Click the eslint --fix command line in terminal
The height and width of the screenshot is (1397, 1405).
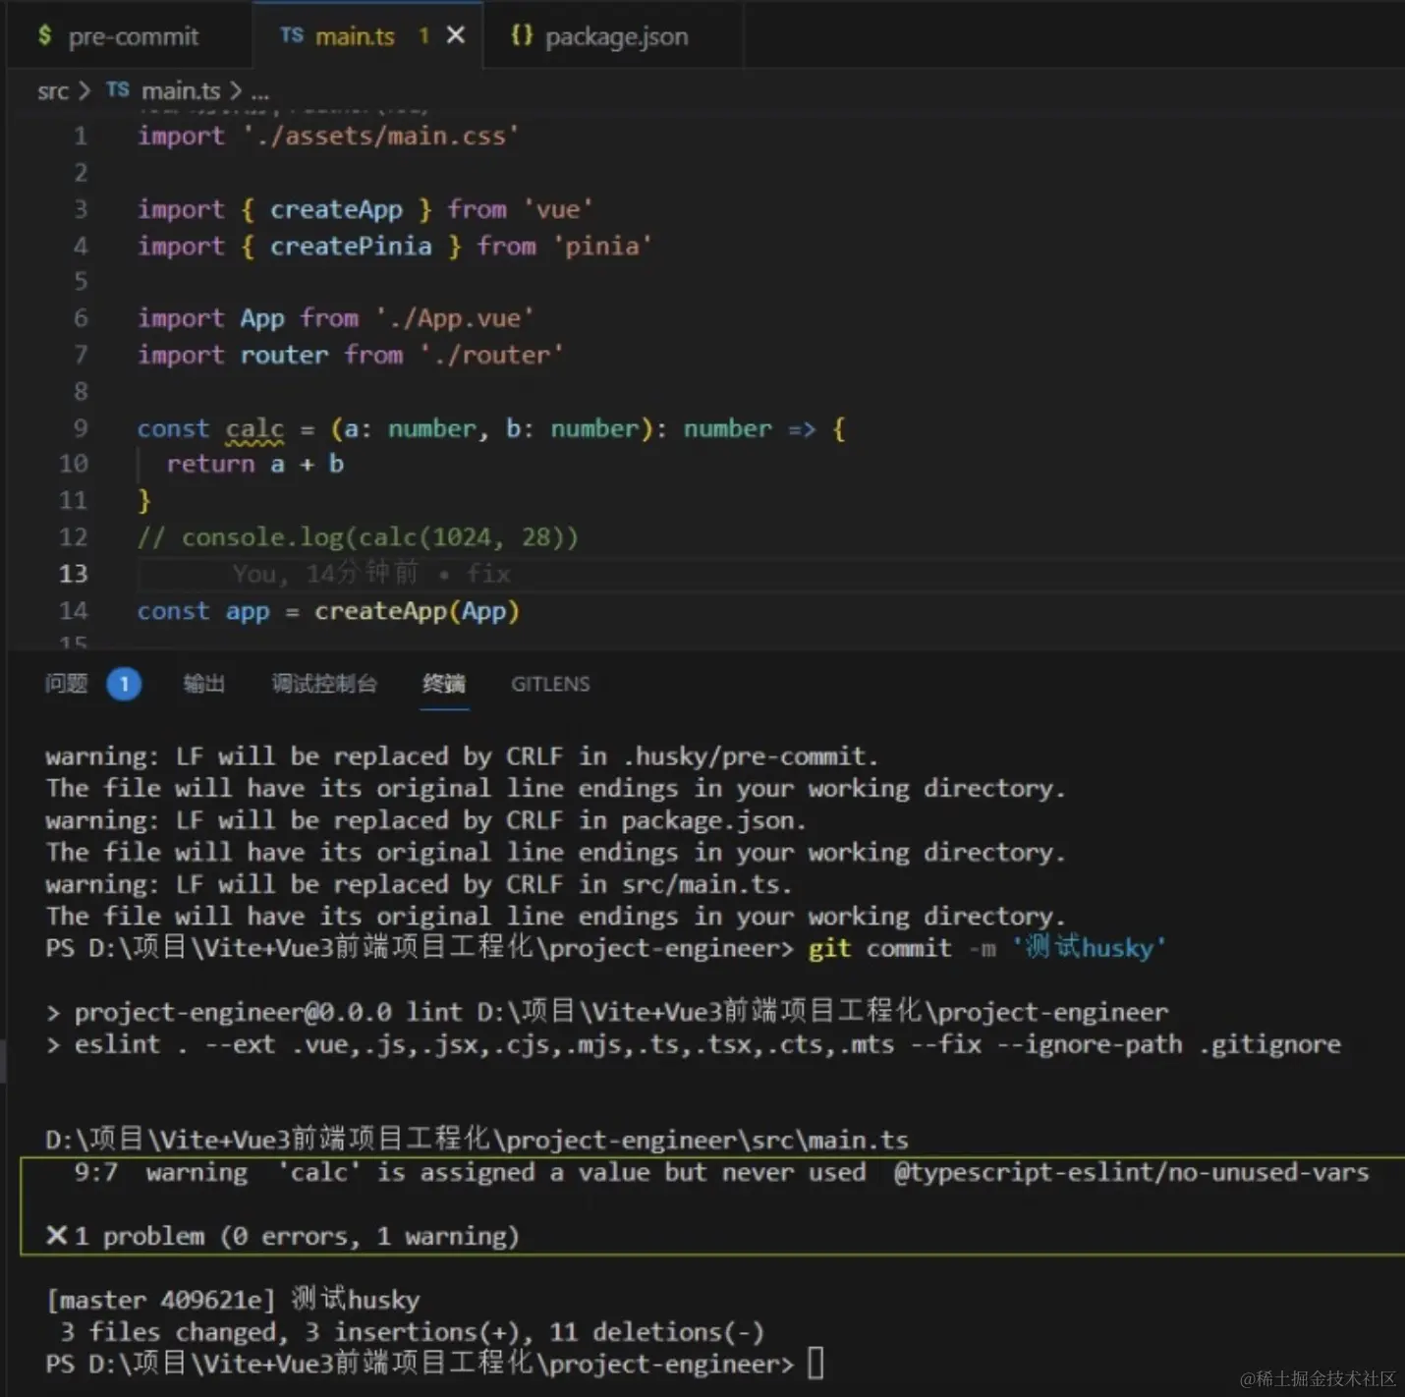pyautogui.click(x=693, y=1044)
